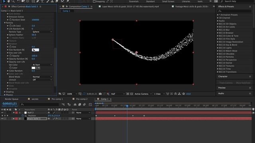
Task: Toggle the particle Size stopwatch
Action: [x=10, y=47]
